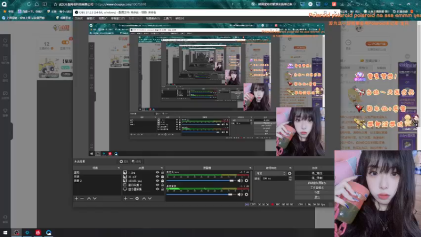
Task: Move the selected source down in the Sources list
Action: point(150,199)
